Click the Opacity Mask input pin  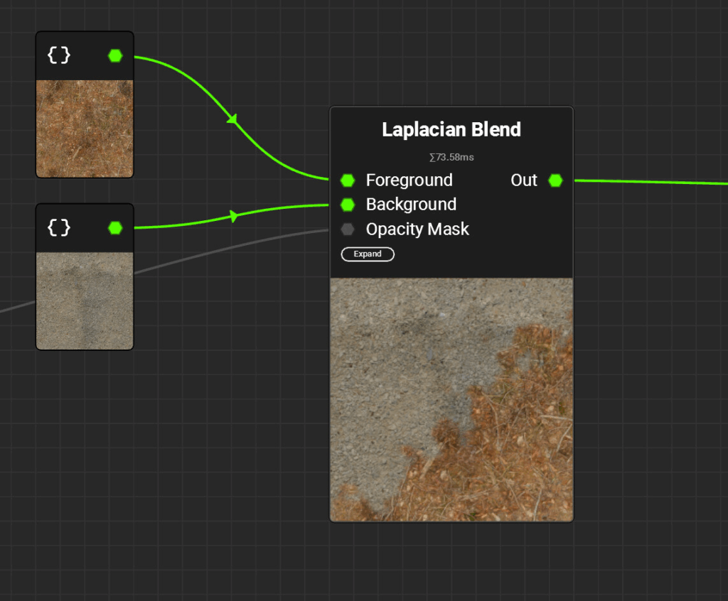pyautogui.click(x=347, y=229)
